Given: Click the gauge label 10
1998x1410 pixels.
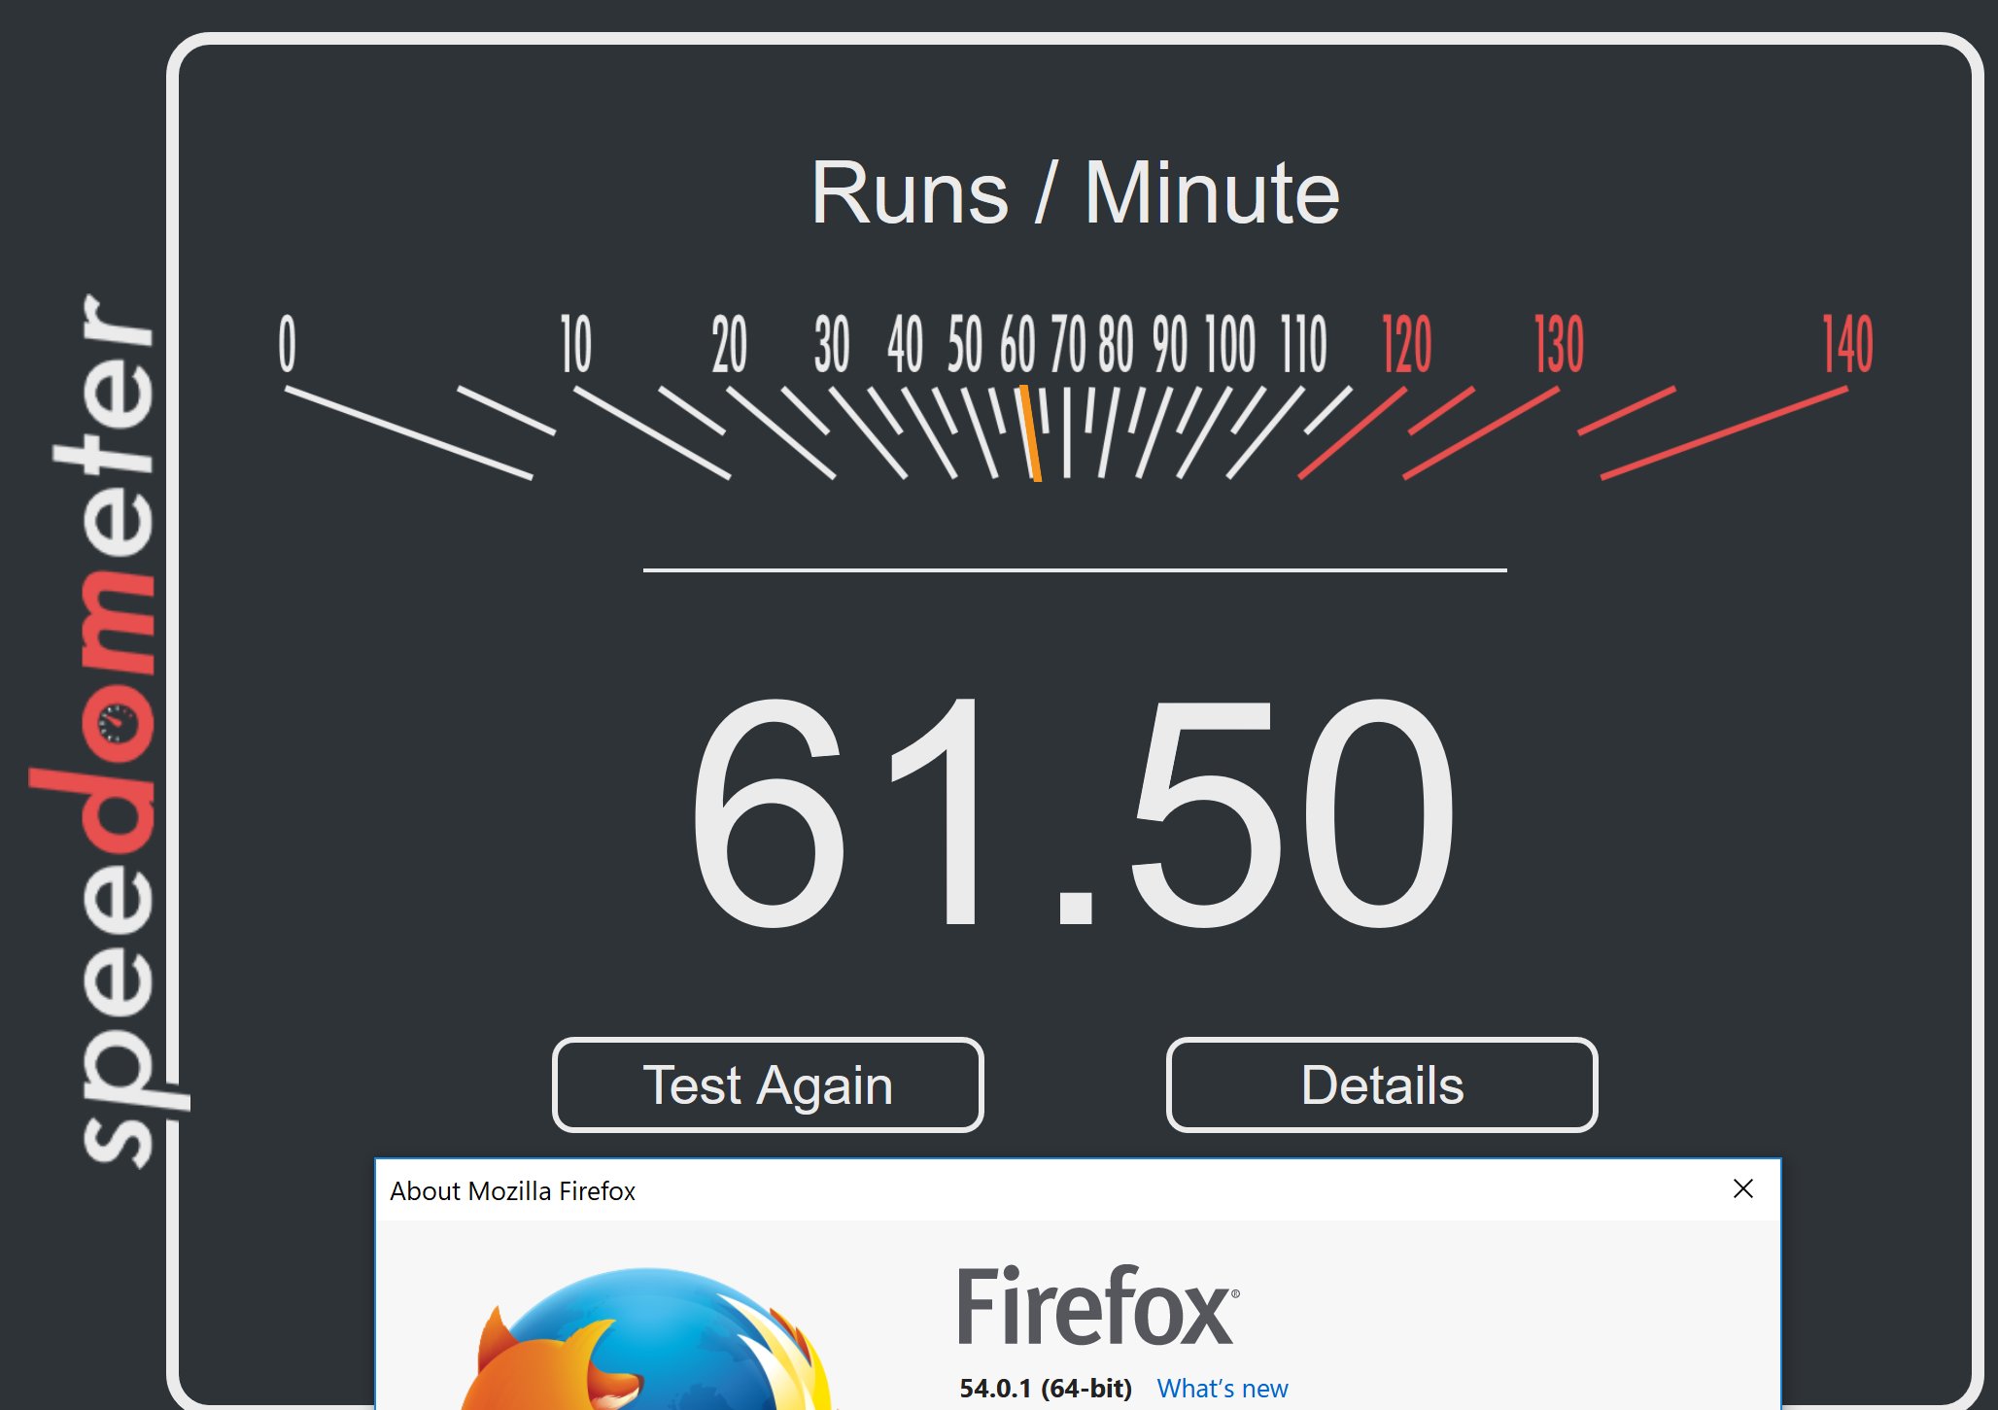Looking at the screenshot, I should click(x=575, y=344).
